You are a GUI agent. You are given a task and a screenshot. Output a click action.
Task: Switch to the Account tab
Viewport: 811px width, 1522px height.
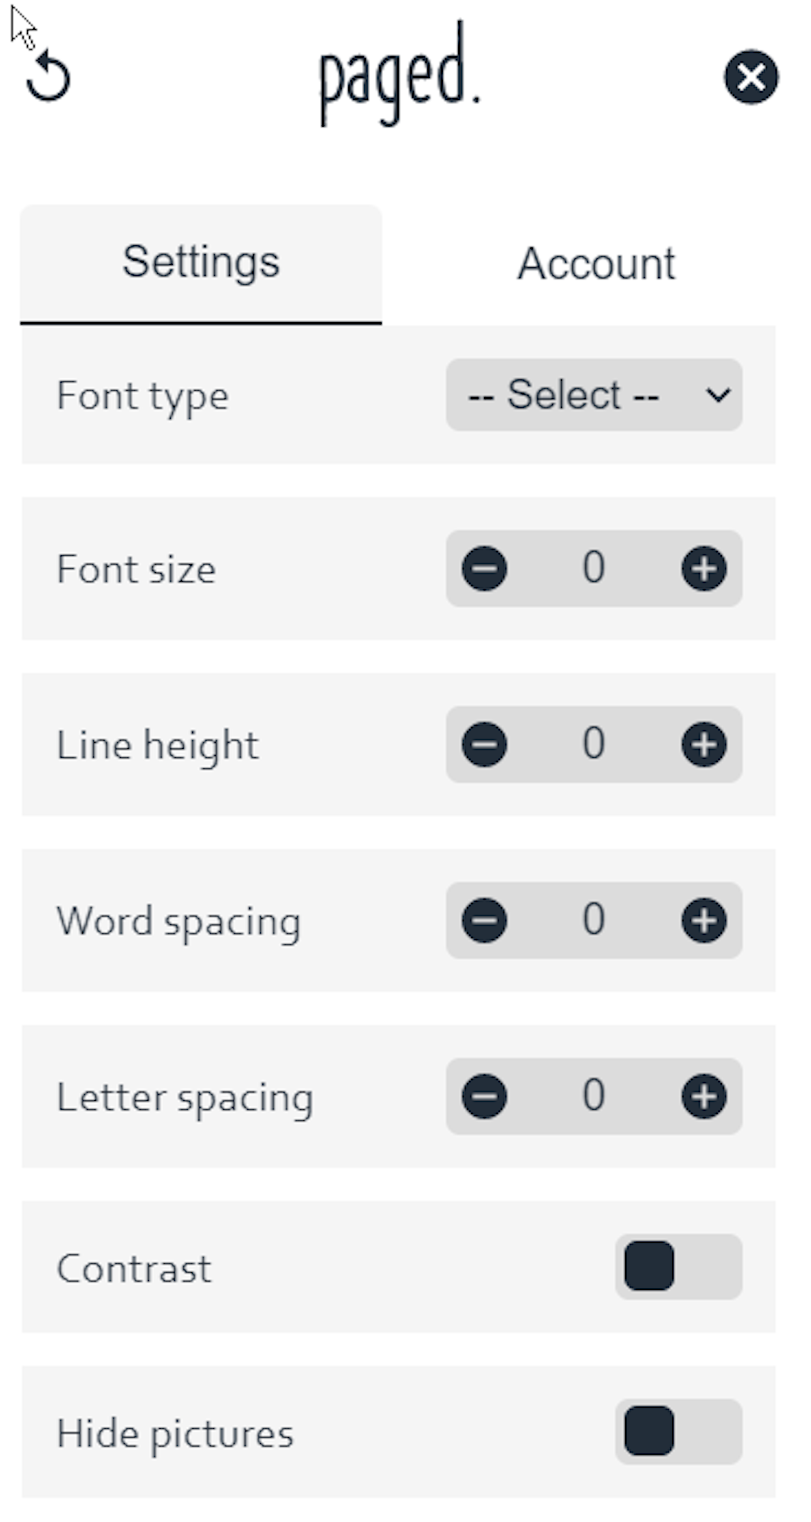(596, 263)
